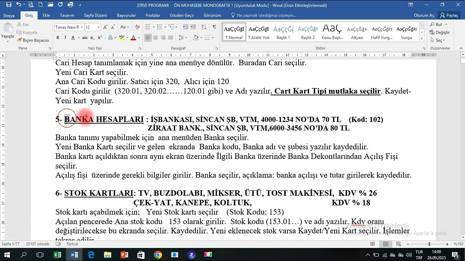Click the Paylaş (Share) button

click(449, 16)
